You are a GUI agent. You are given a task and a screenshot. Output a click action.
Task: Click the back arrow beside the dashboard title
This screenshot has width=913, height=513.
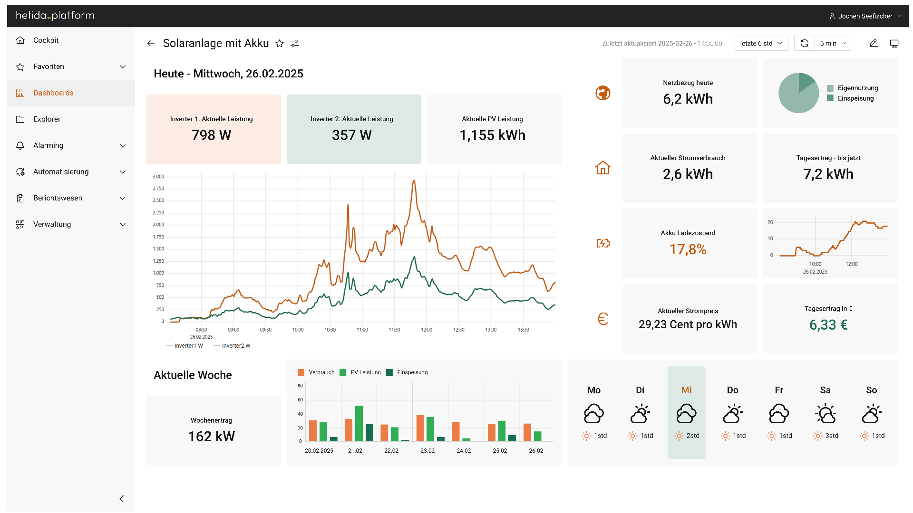point(150,43)
